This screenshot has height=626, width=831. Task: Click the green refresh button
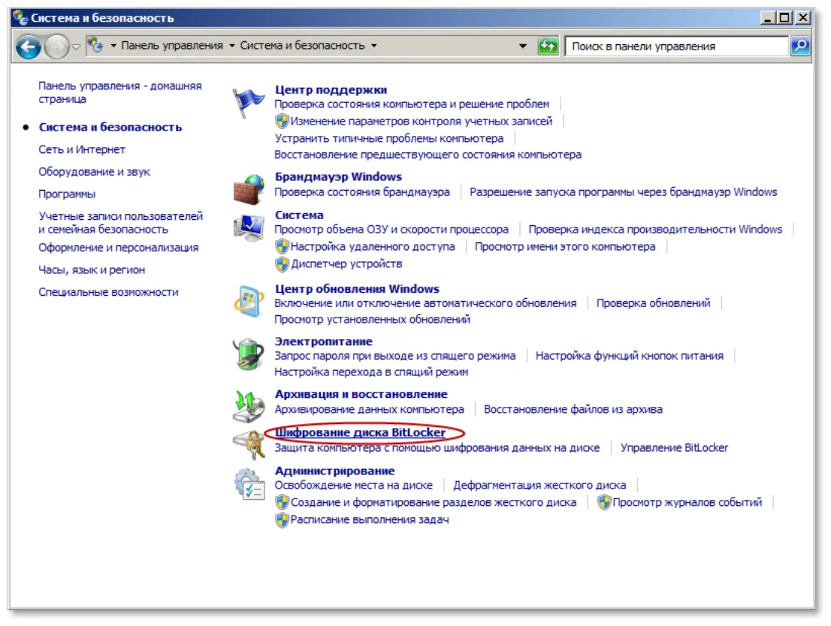[548, 46]
